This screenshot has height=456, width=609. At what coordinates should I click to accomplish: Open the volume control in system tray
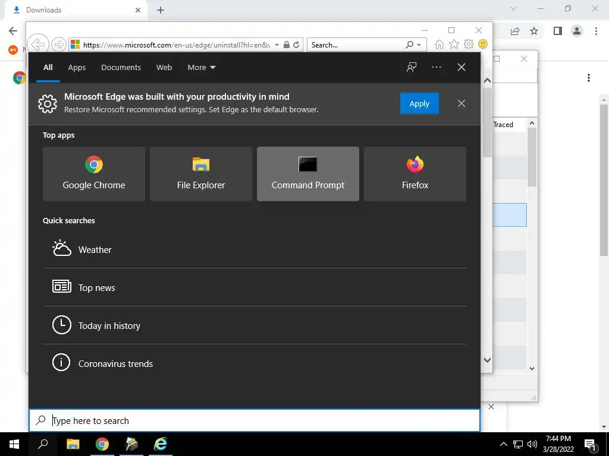[x=532, y=444]
